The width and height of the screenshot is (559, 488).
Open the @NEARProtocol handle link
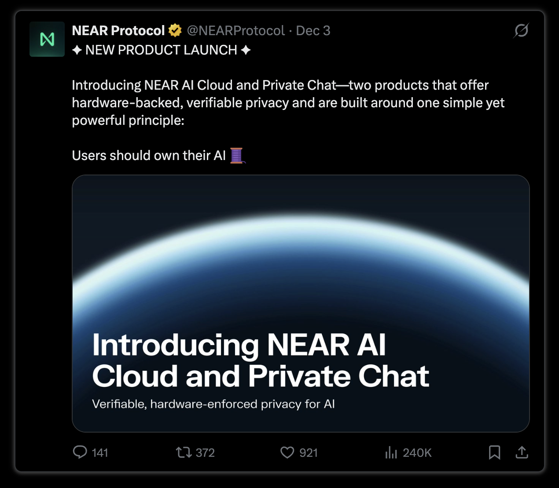(x=236, y=30)
